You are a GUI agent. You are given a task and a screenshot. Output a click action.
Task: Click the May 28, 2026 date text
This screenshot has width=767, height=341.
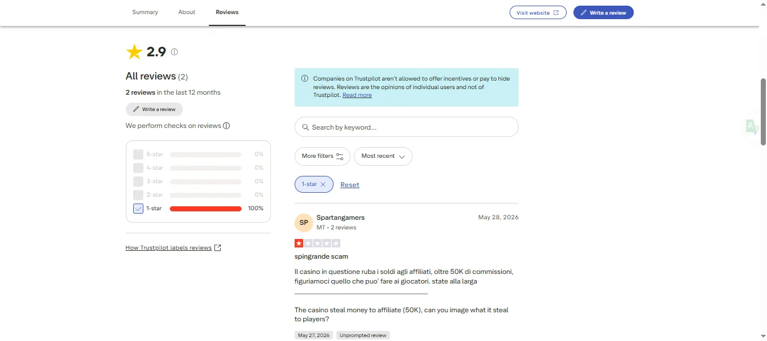(x=498, y=218)
